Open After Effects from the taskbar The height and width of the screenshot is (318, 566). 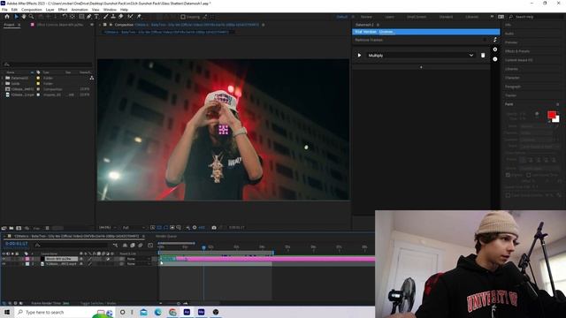[x=187, y=312]
